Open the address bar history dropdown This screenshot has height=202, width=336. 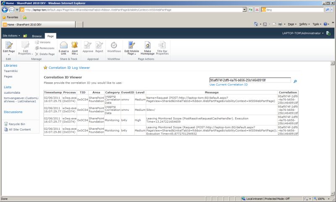pyautogui.click(x=244, y=10)
